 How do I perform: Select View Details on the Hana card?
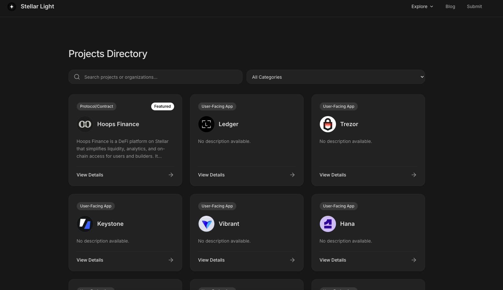click(x=333, y=260)
